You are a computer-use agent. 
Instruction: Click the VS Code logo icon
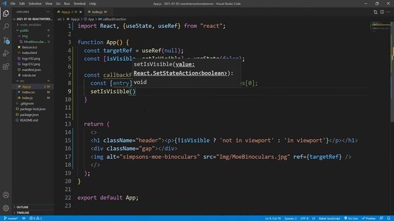pos(4,4)
